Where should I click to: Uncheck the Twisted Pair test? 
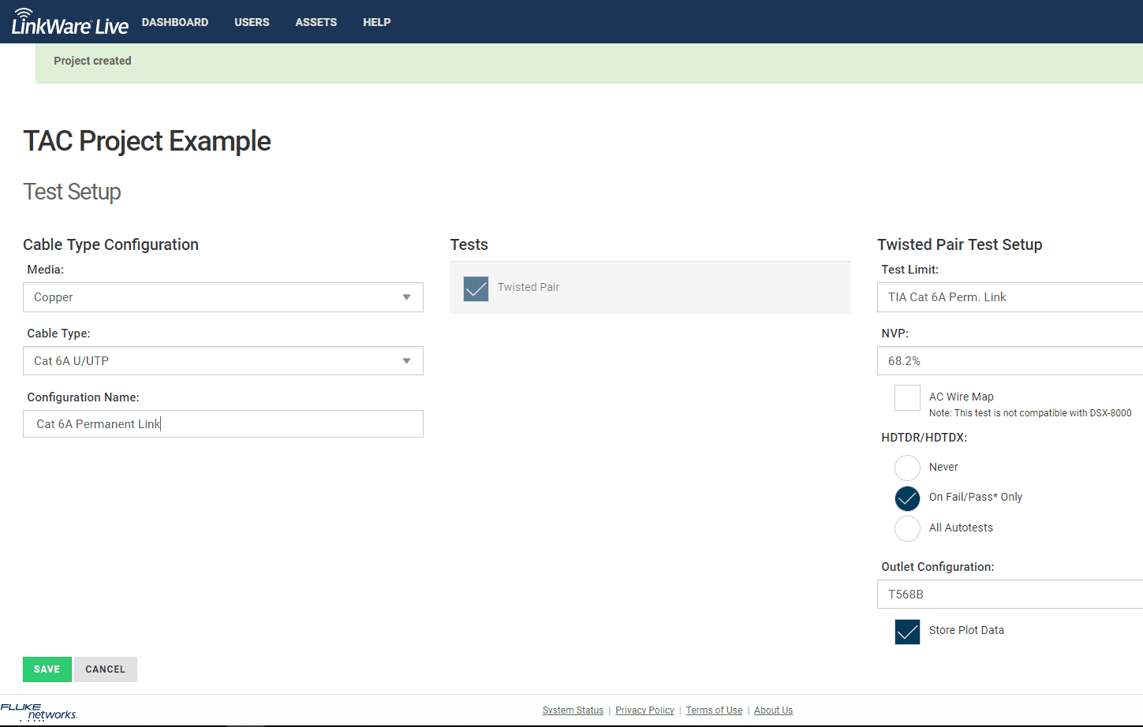pos(476,289)
